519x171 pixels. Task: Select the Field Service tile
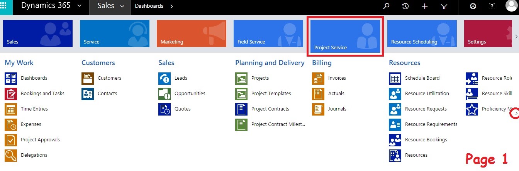point(268,34)
